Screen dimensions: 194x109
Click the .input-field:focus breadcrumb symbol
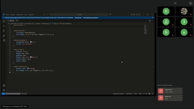coord(66,24)
